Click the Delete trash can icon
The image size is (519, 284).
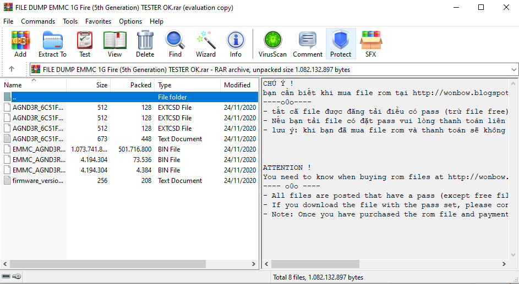(145, 40)
